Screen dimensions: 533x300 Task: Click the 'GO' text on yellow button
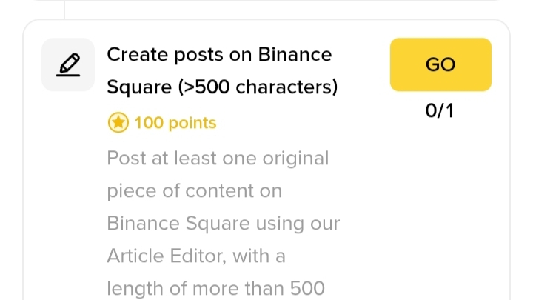tap(440, 65)
